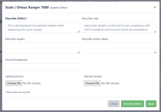Click the Describe action taken field

tap(119, 48)
